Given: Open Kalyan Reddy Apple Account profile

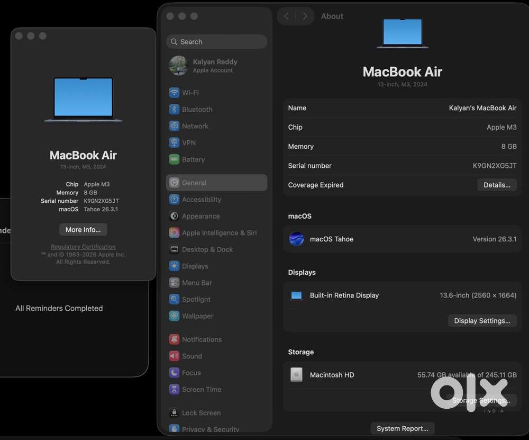Looking at the screenshot, I should point(216,66).
